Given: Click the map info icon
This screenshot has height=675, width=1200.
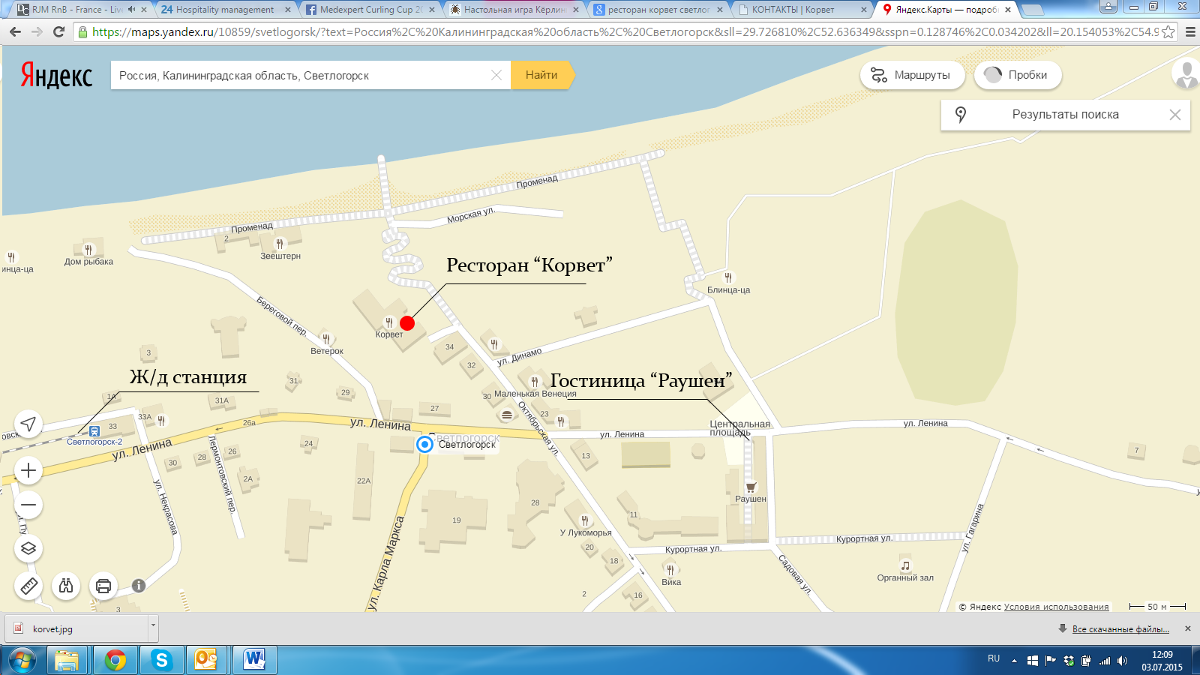Looking at the screenshot, I should 139,586.
